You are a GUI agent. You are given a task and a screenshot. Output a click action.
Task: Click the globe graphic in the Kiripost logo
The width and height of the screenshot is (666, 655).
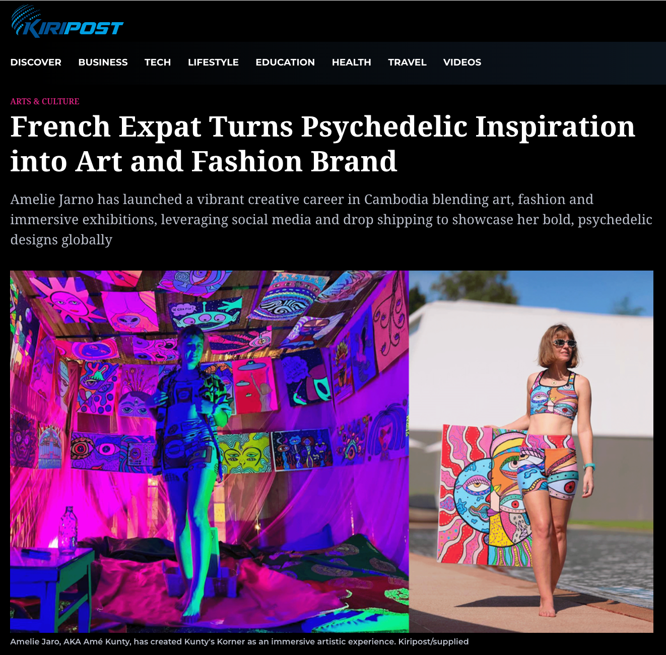pos(26,20)
